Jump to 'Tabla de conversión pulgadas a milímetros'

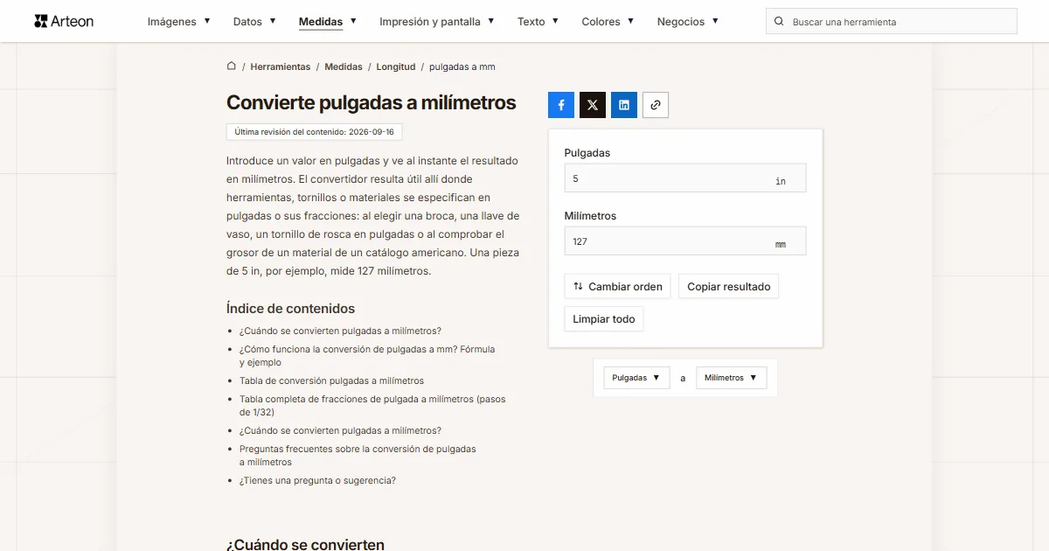tap(331, 380)
